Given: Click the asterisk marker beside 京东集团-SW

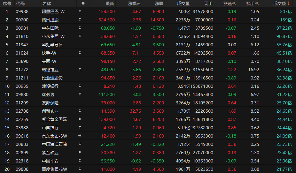Looking at the screenshot, I should coord(80,136).
